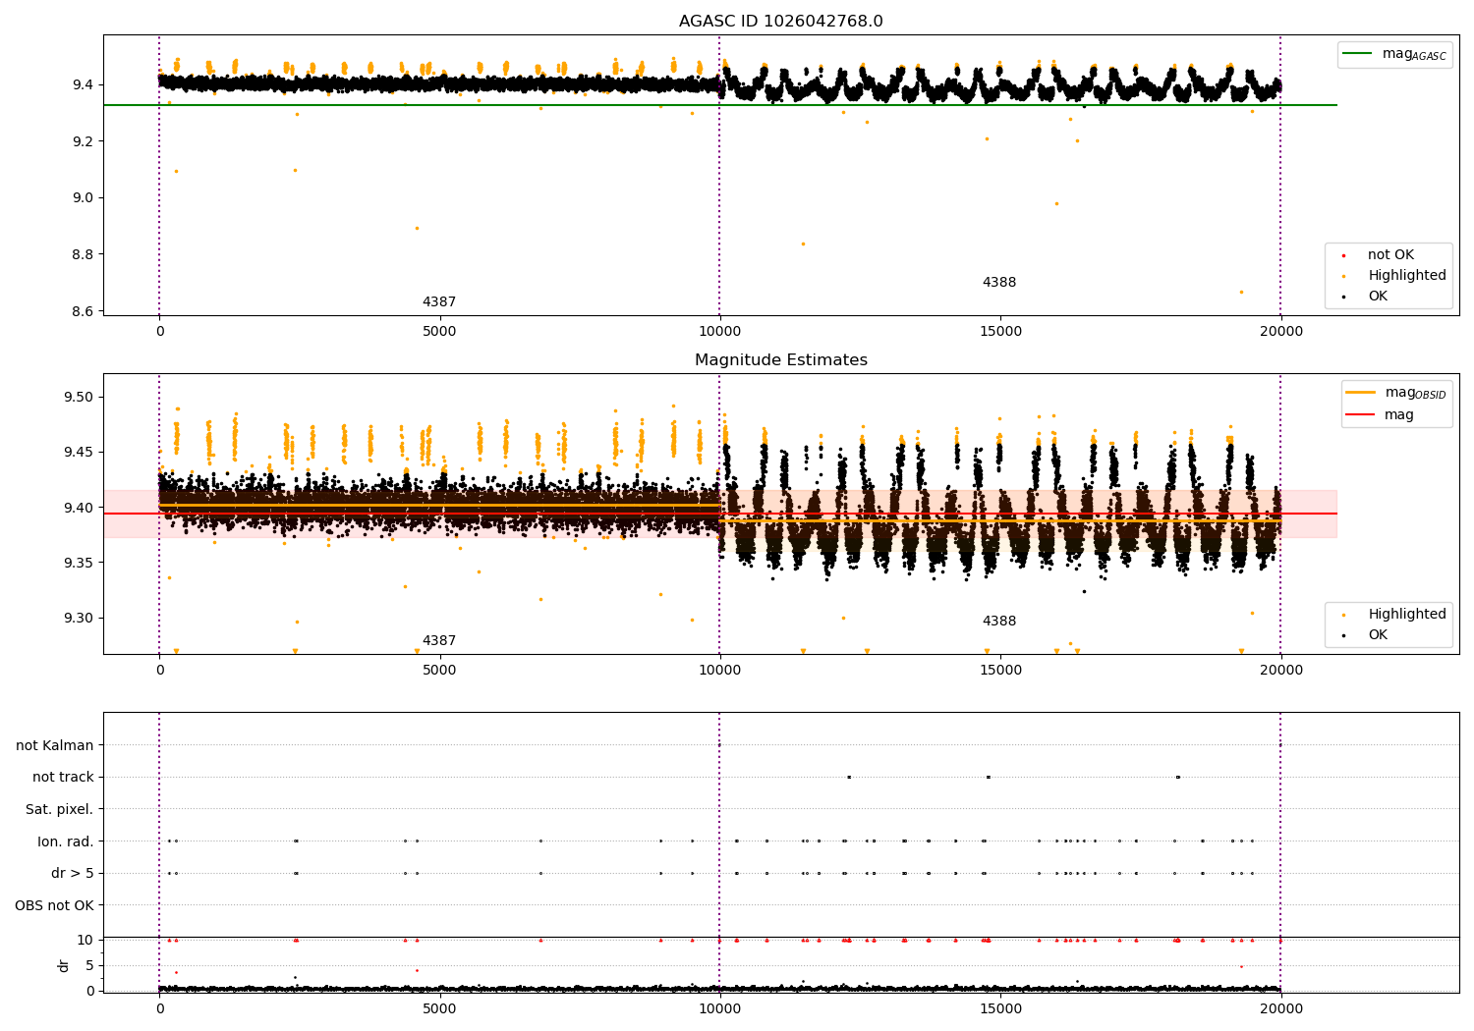Viewport: 1474px width, 1031px height.
Task: Click the "dr" y-axis label
Action: tap(64, 965)
